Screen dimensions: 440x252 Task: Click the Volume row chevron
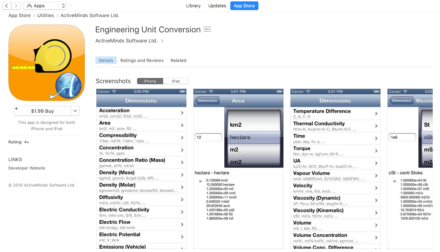click(x=376, y=225)
